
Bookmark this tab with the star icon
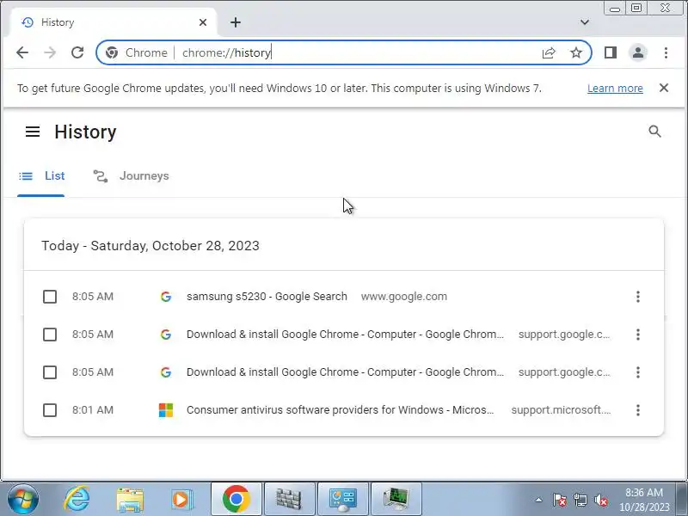[575, 52]
